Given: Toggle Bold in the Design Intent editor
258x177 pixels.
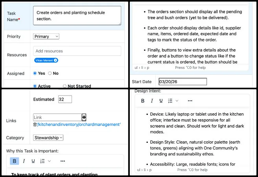Looking at the screenshot, I should 143,101.
